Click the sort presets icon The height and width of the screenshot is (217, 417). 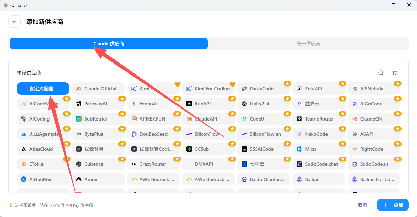(395, 73)
